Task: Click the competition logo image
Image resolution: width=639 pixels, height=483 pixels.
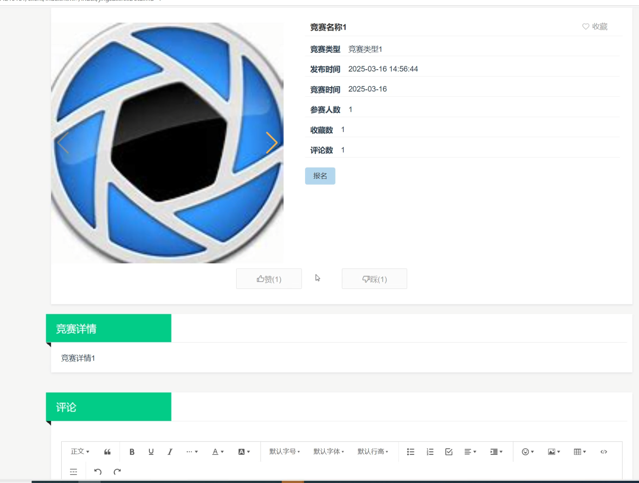Action: (x=167, y=143)
